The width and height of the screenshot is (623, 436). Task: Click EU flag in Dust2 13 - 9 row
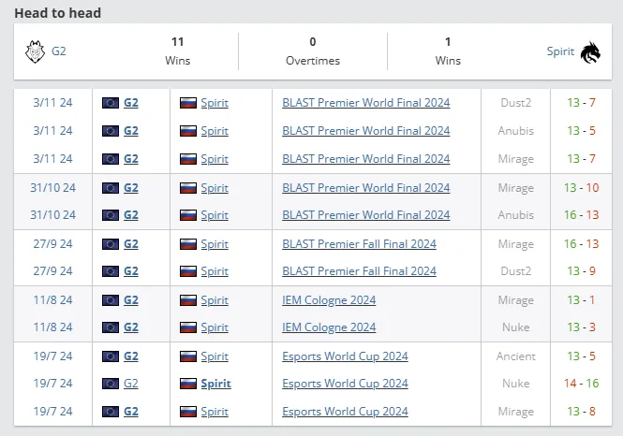pyautogui.click(x=111, y=271)
